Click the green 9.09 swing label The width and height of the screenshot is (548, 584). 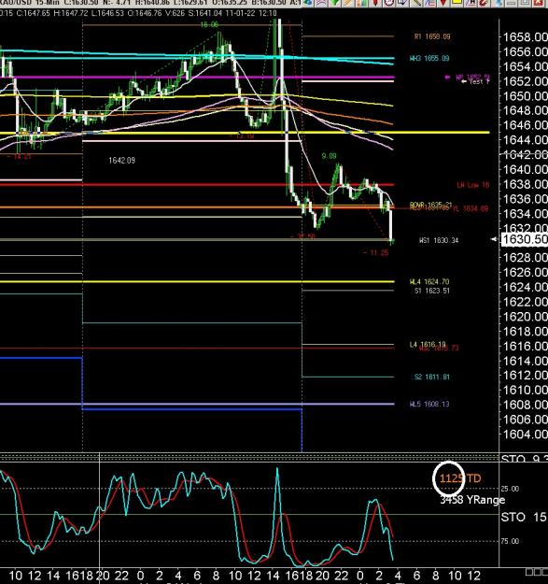click(329, 156)
